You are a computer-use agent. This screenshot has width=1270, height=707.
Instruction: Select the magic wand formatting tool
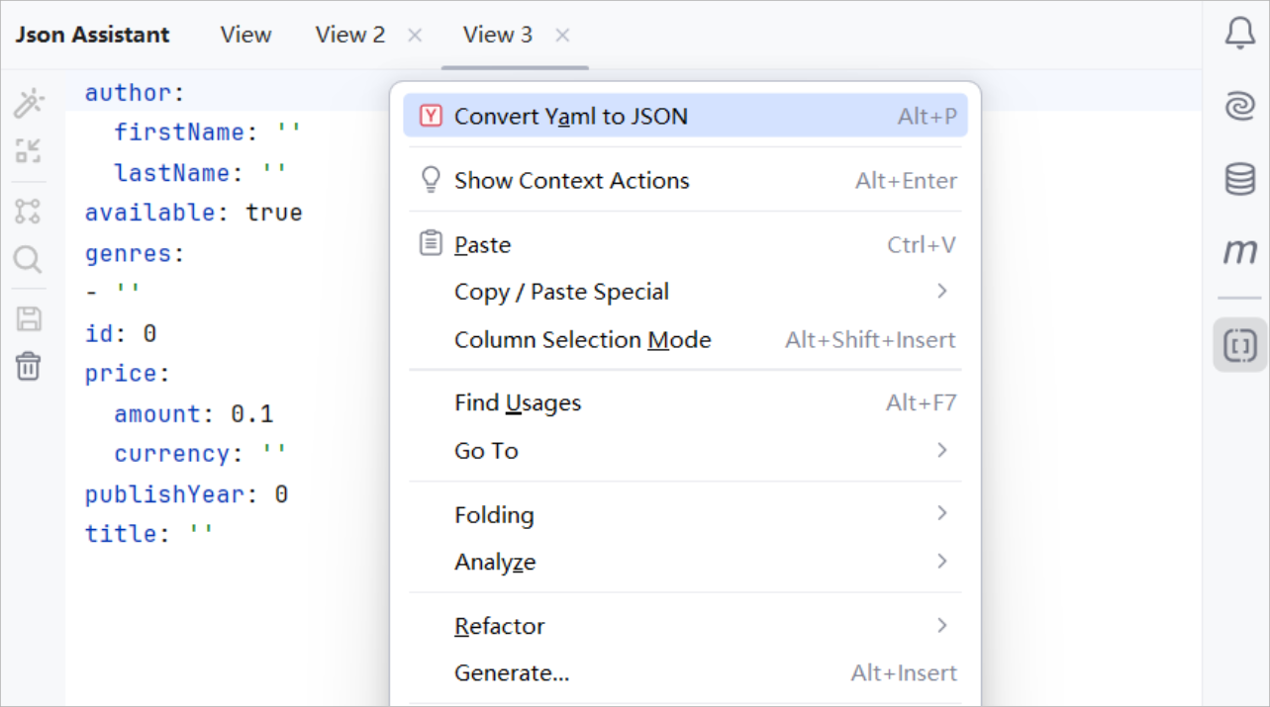pyautogui.click(x=29, y=102)
